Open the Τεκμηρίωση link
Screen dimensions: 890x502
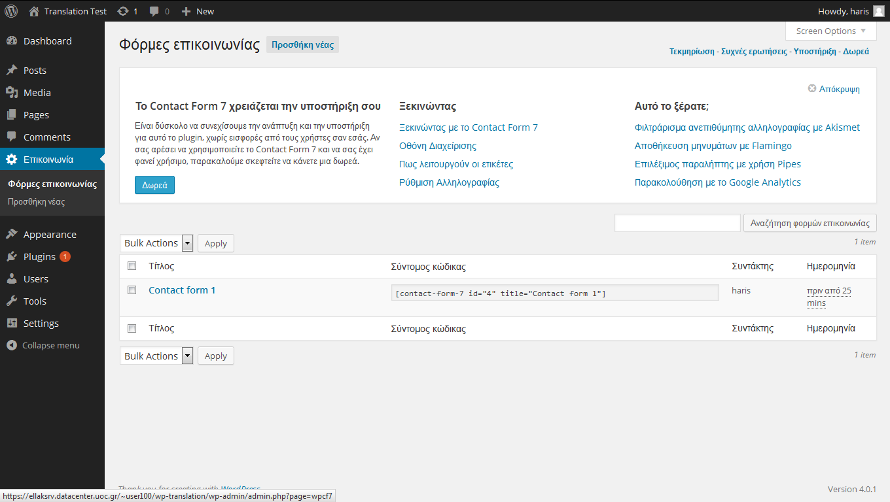pyautogui.click(x=692, y=51)
